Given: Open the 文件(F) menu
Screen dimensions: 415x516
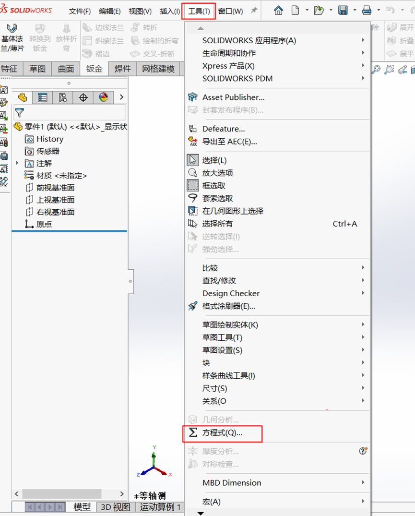Looking at the screenshot, I should tap(80, 12).
